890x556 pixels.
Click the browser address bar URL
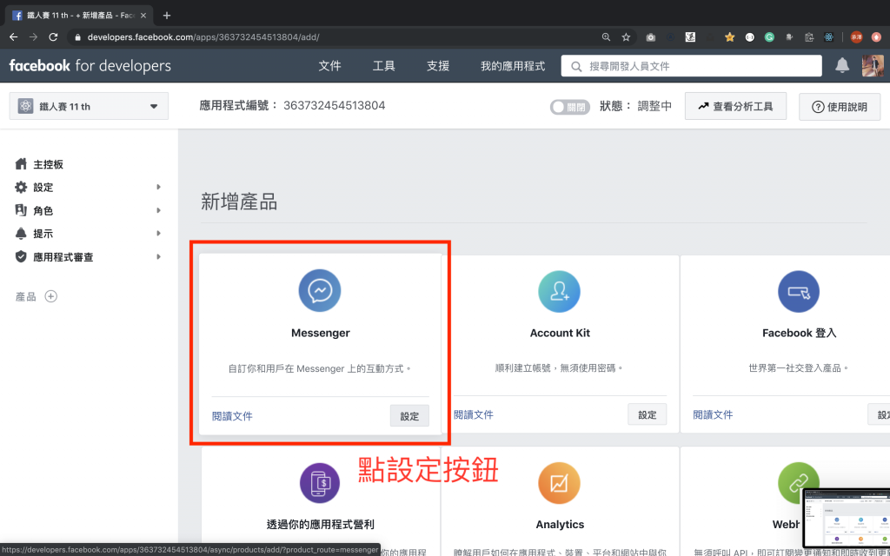203,37
